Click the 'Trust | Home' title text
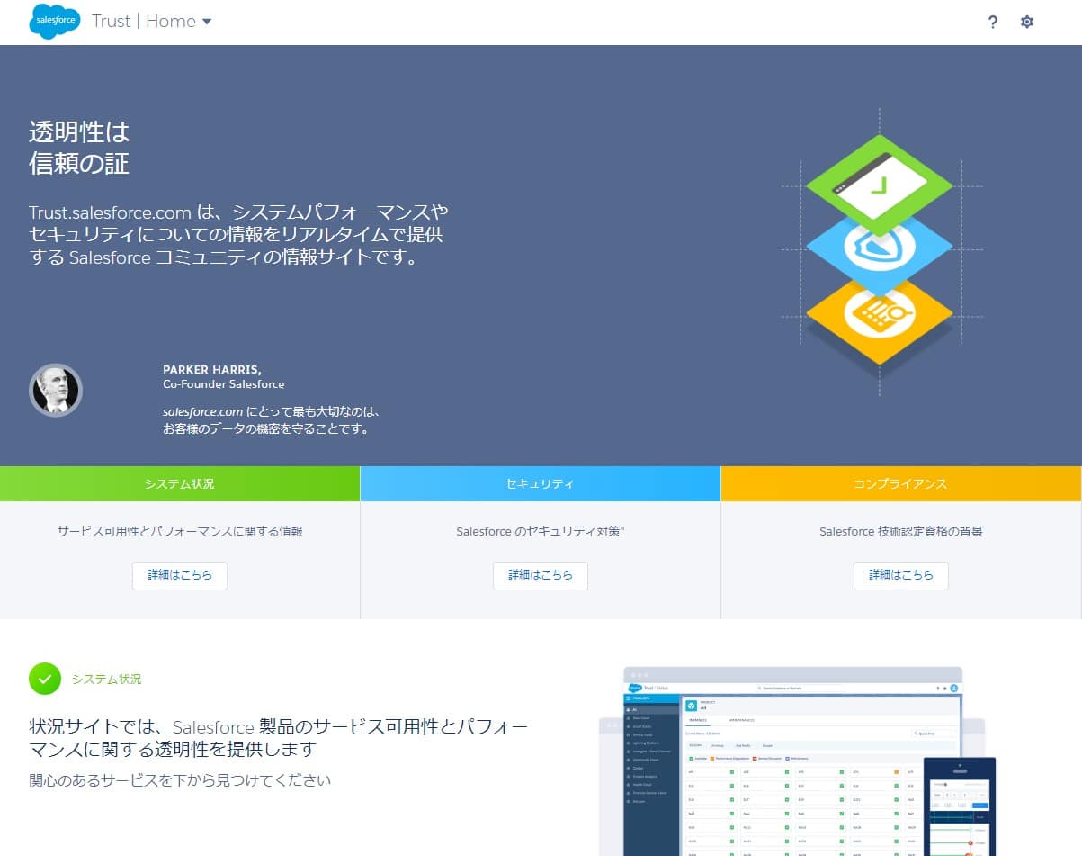The height and width of the screenshot is (856, 1082). [x=143, y=22]
